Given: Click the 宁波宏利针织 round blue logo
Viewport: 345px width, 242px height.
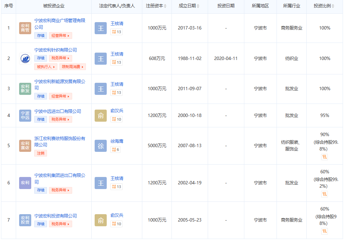Looking at the screenshot, I should pyautogui.click(x=25, y=59).
